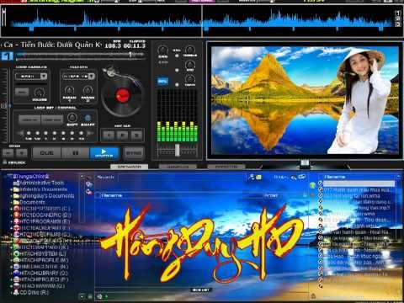Click the pink icon beside the folder tree
The width and height of the screenshot is (404, 303).
[x=89, y=192]
